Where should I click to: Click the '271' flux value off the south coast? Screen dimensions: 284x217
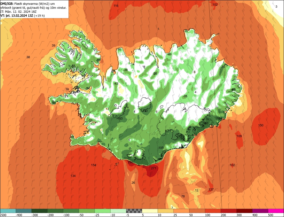tap(153, 168)
